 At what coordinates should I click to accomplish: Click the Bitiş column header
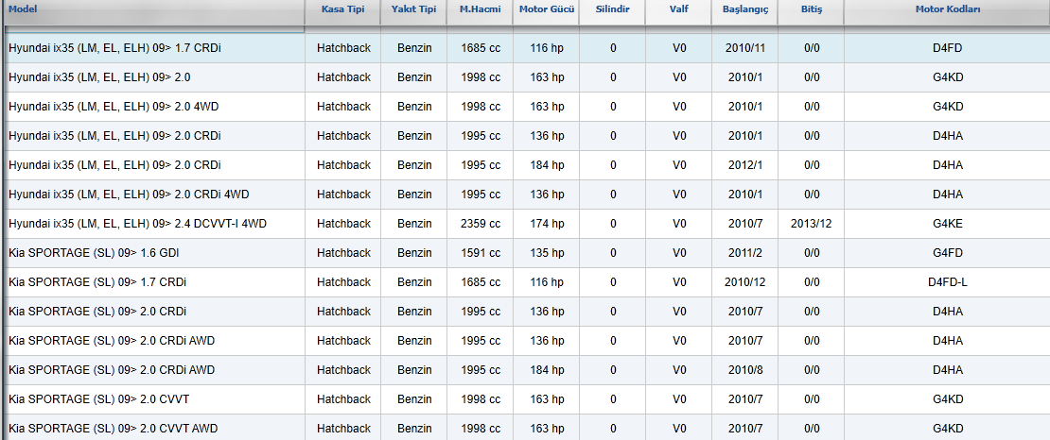click(812, 10)
